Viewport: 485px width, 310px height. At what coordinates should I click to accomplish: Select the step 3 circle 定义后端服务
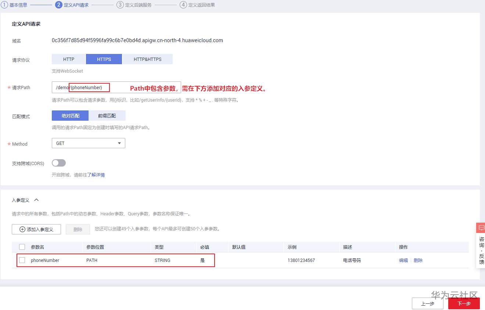coord(119,5)
